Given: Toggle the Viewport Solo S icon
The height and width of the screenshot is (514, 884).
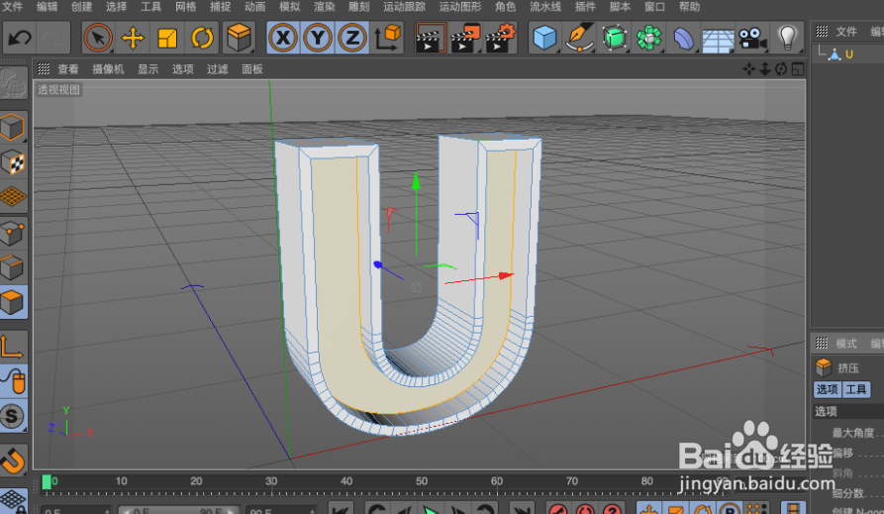Looking at the screenshot, I should click(13, 416).
